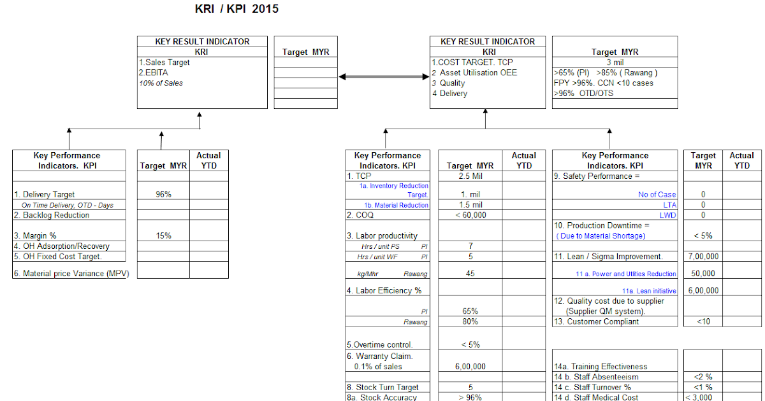765x401 pixels.
Task: Click the Power and Utilities Reduction link
Action: (x=626, y=275)
